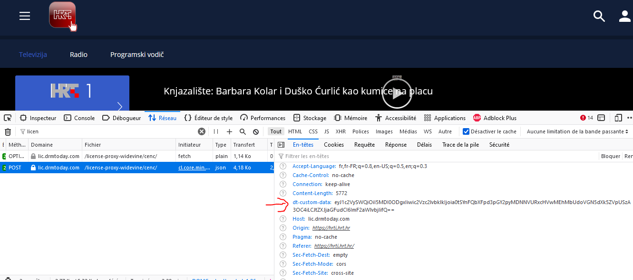Uncheck the Désactiver le cache checkbox

tap(466, 131)
